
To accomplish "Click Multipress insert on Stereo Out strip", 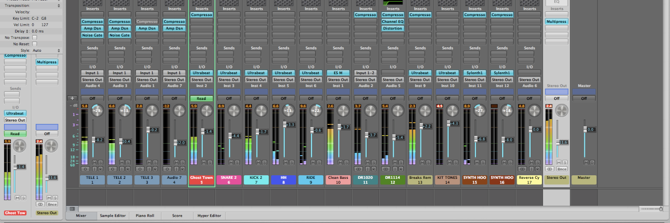I will 557,22.
